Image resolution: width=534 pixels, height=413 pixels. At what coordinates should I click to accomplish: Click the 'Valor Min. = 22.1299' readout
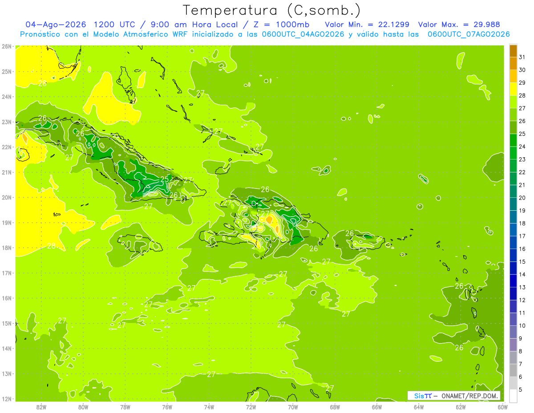coord(367,25)
